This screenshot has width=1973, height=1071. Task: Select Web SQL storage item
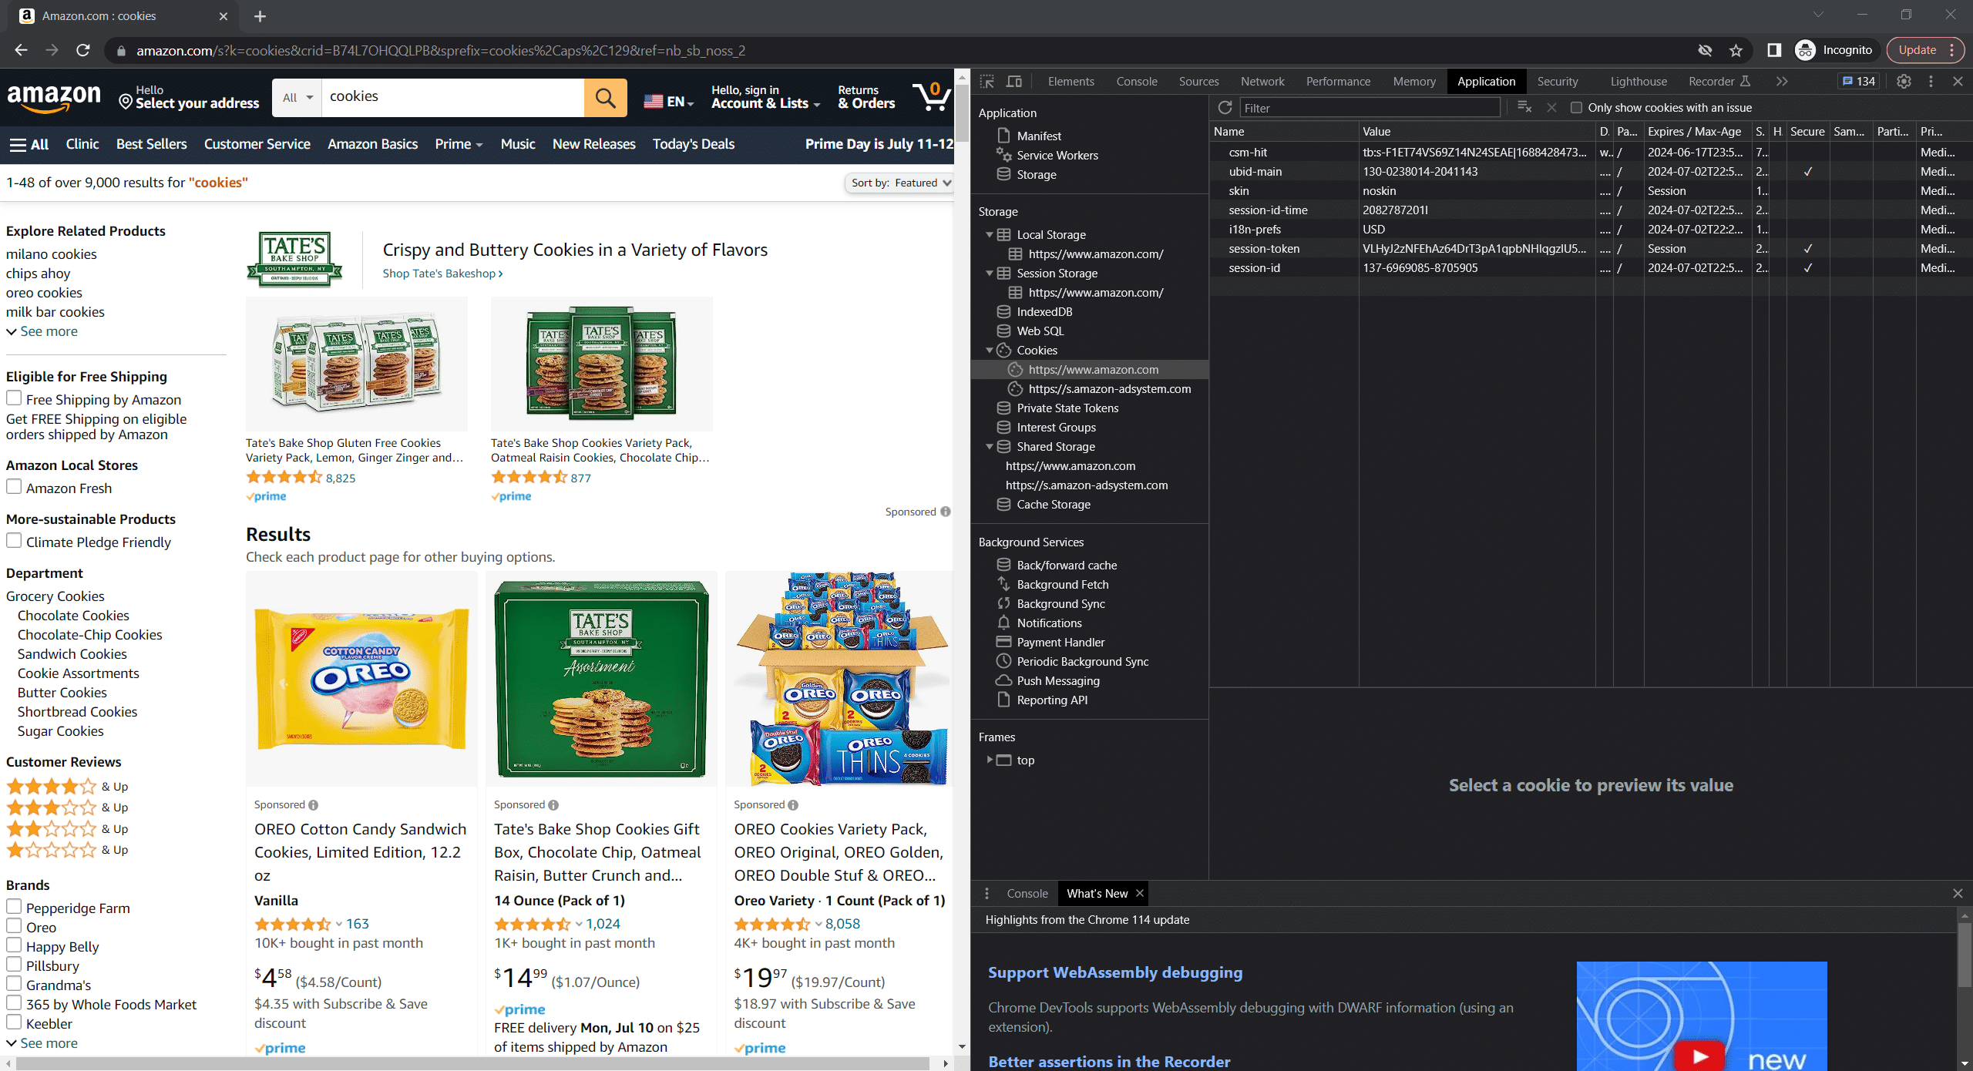[1040, 331]
